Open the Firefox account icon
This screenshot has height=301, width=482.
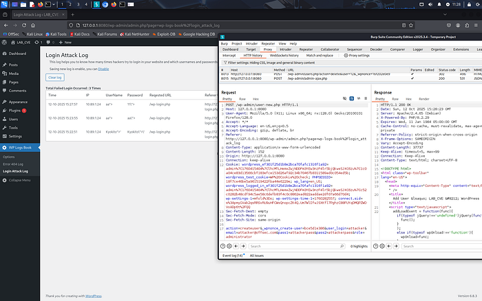point(458,25)
